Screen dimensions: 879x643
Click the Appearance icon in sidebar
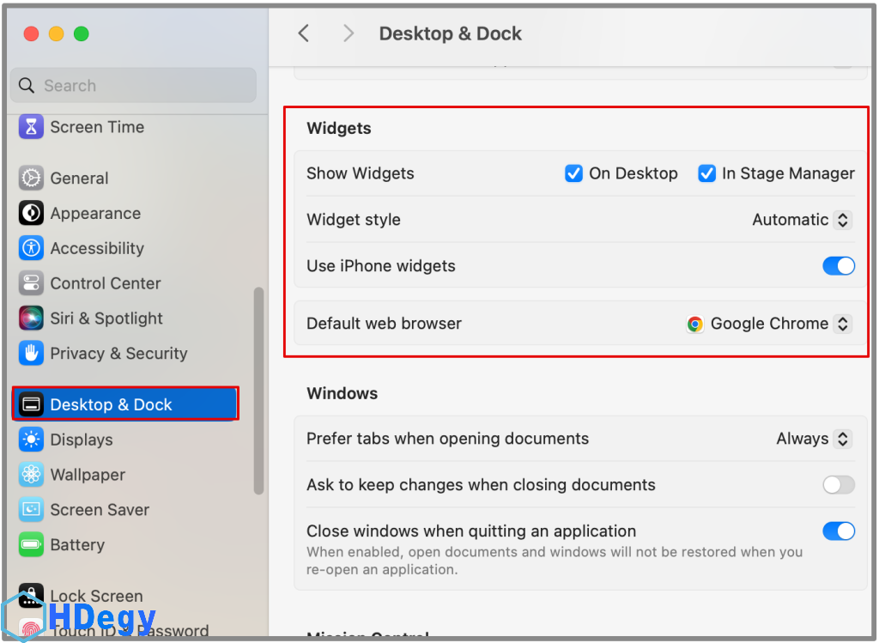tap(32, 214)
